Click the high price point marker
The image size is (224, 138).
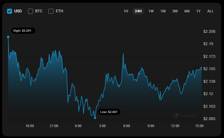[x=8, y=37]
